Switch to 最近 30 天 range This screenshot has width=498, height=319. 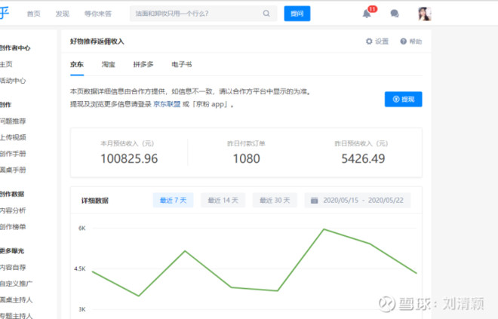[x=274, y=200]
